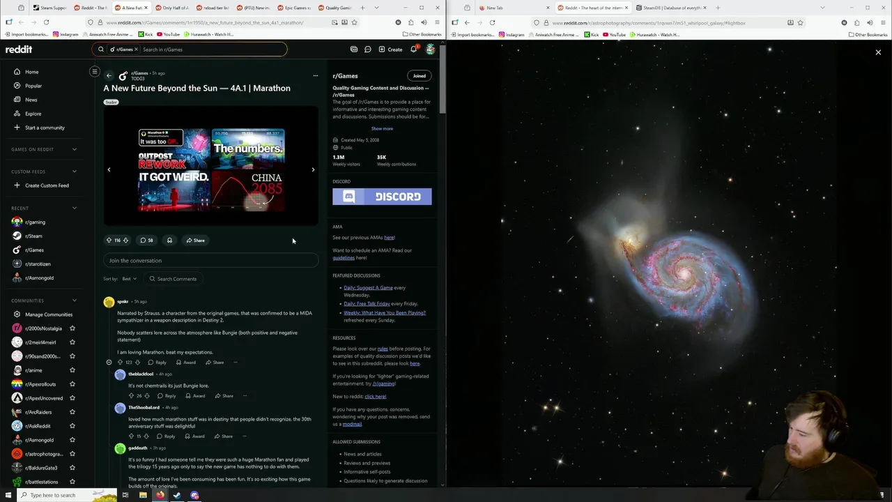Toggle favorite star for r/anime

(72, 370)
